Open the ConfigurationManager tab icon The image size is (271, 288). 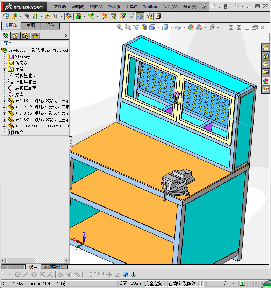pyautogui.click(x=25, y=35)
